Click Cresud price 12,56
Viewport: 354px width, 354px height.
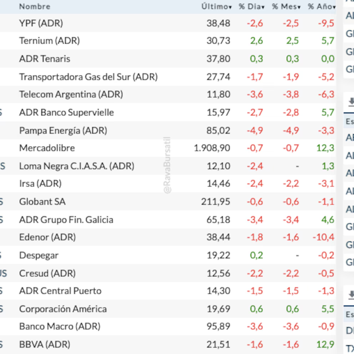coord(218,273)
